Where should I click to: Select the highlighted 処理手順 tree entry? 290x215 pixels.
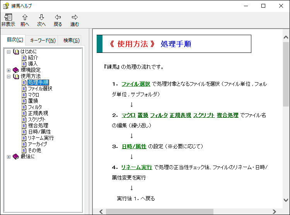coord(38,82)
